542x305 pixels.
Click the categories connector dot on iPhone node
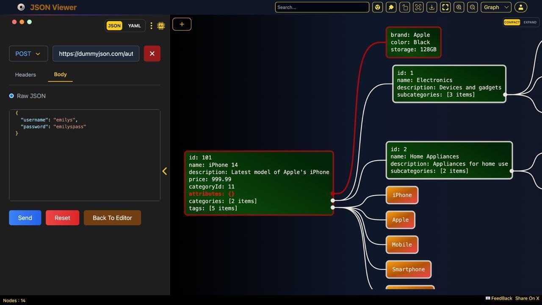coord(333,200)
